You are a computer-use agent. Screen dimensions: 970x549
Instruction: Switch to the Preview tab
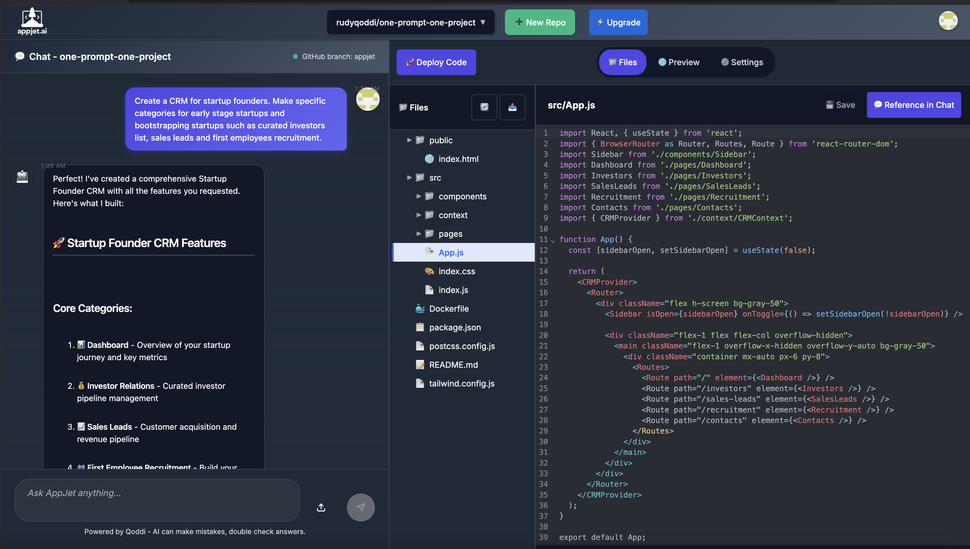click(x=679, y=62)
